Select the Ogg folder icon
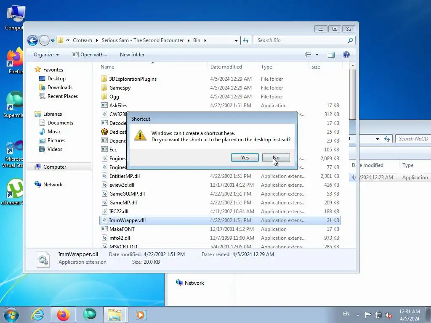This screenshot has width=431, height=323. 104,97
